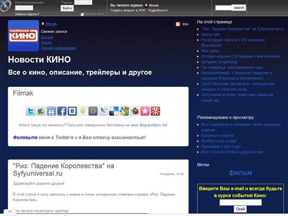This screenshot has width=288, height=216.
Task: Open the Любимое КИНО avatar image
Action: coord(24,36)
